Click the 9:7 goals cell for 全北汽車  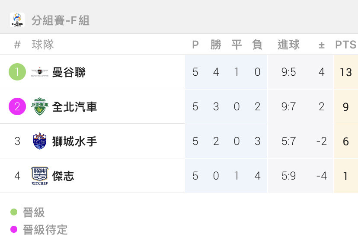coord(288,107)
